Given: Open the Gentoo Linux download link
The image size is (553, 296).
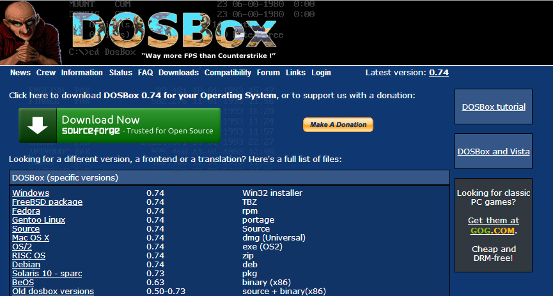Looking at the screenshot, I should coord(39,219).
